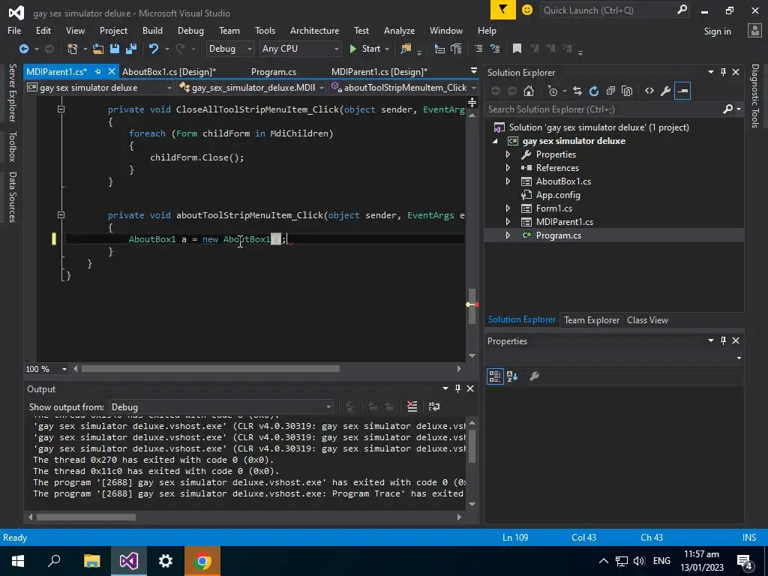Toggle pin on MDIParent1.cs* tab
The height and width of the screenshot is (576, 768).
point(98,71)
